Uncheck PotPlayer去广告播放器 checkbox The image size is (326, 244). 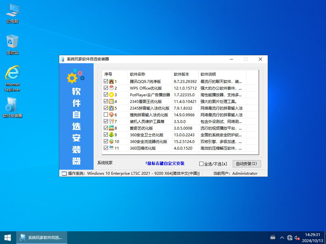point(106,95)
